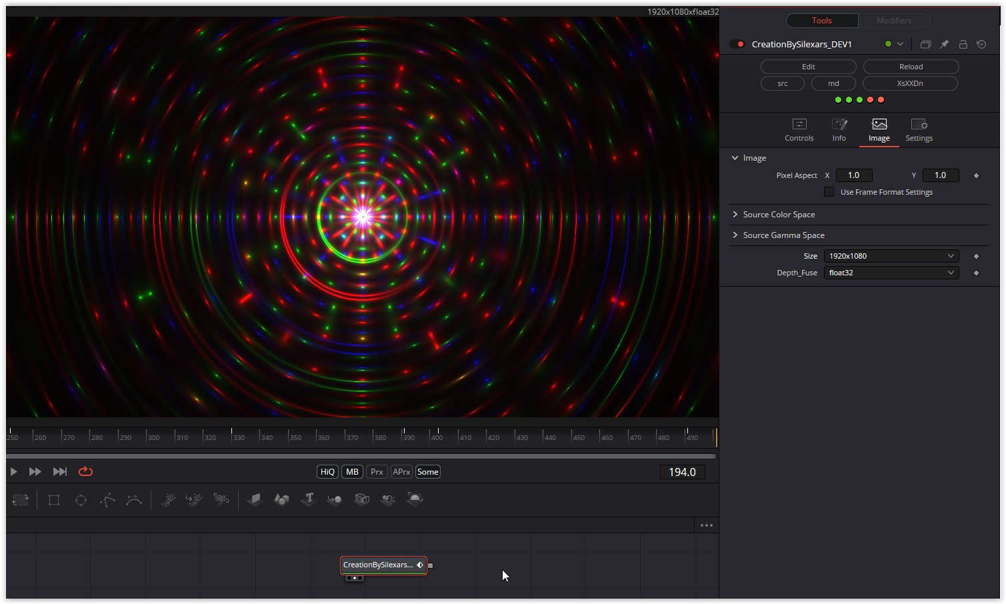The height and width of the screenshot is (604, 1006).
Task: Add a pRender particle node
Action: click(x=221, y=499)
